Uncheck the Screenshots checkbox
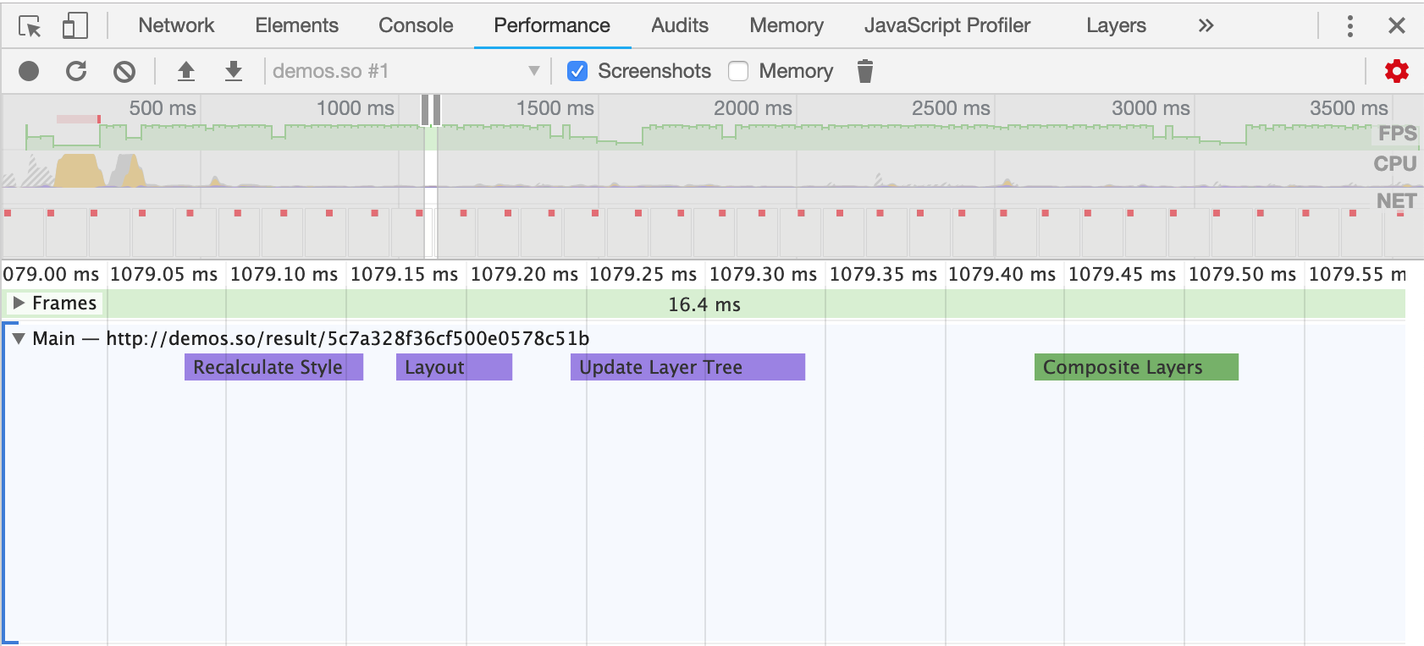1424x646 pixels. (x=577, y=71)
